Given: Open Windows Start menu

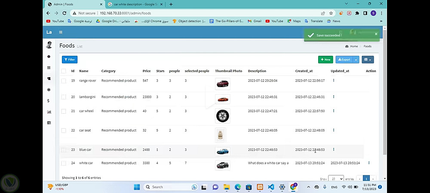Looking at the screenshot, I should click(x=137, y=187).
